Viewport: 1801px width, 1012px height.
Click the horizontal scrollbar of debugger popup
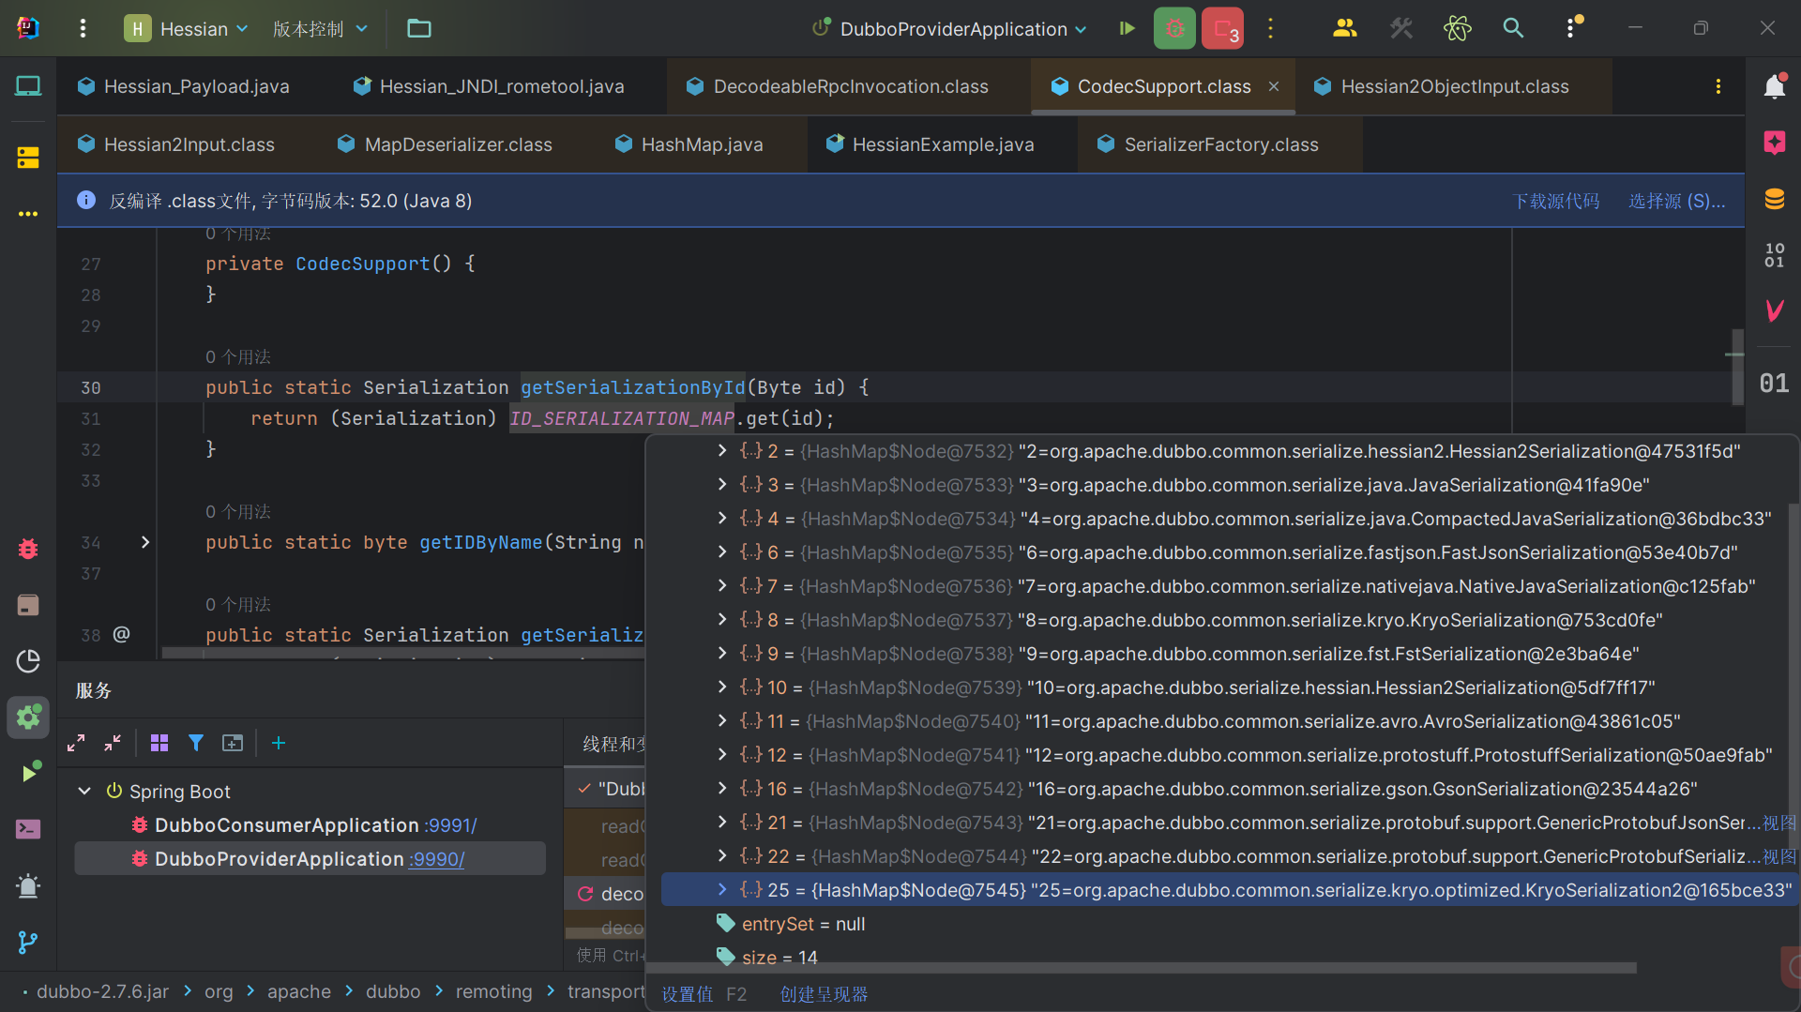[1141, 967]
